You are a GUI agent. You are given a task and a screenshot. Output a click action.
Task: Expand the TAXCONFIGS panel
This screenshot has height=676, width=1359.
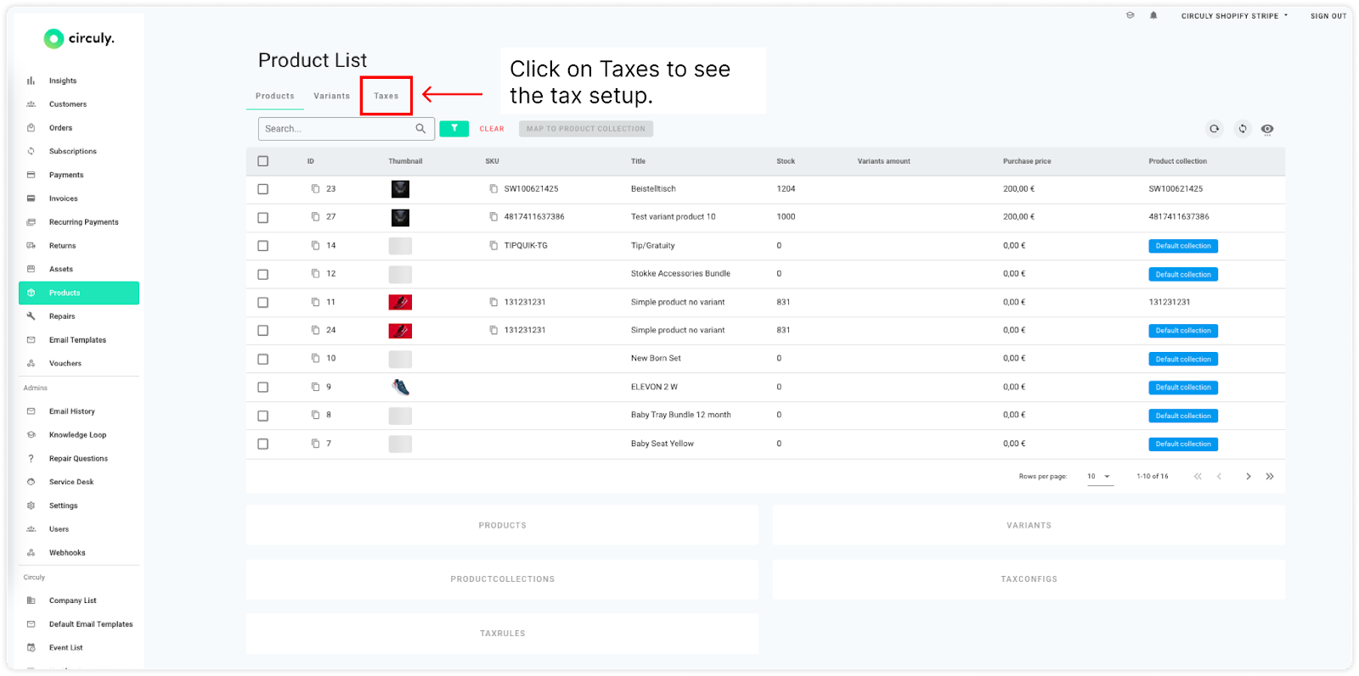(1029, 579)
